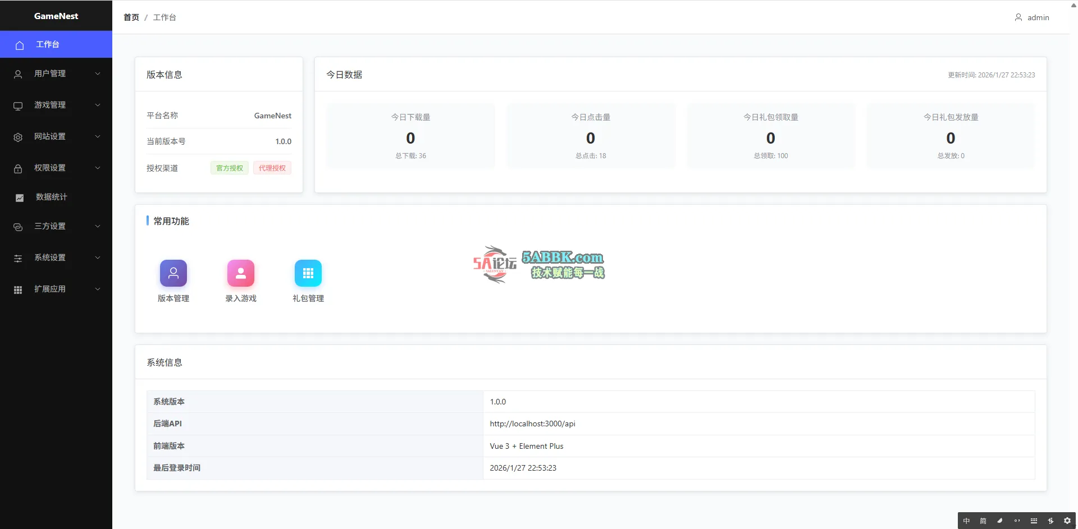
Task: Click the 官方授权 green tag
Action: click(230, 168)
